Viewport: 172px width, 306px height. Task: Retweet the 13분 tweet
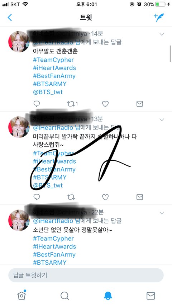click(71, 197)
